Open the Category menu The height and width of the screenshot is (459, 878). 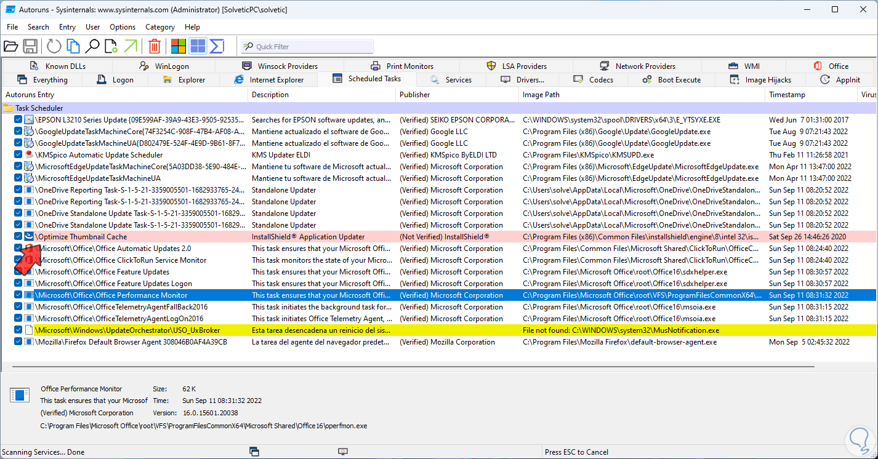click(x=160, y=27)
